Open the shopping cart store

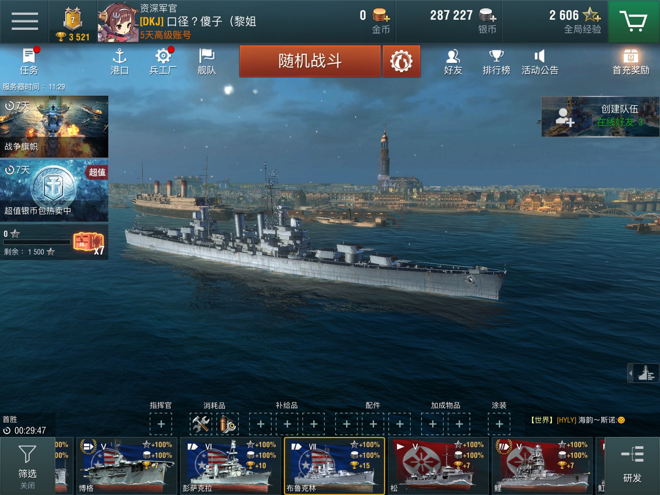(634, 21)
